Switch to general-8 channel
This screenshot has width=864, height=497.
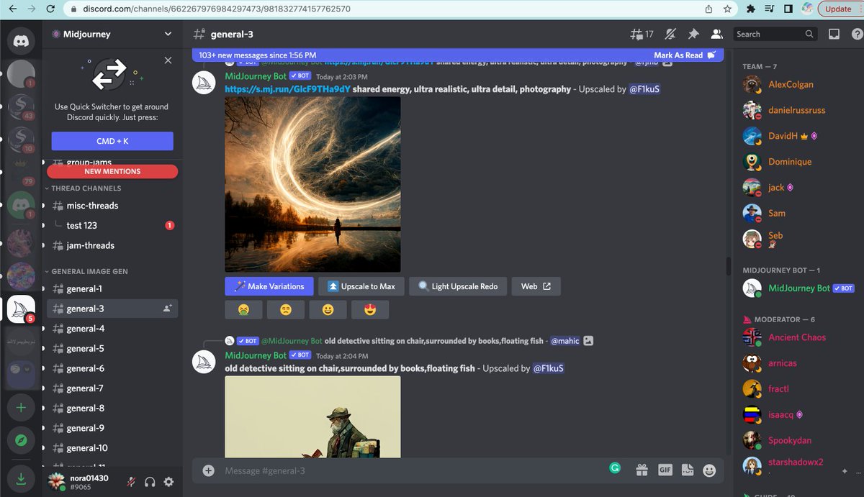[x=112, y=408]
